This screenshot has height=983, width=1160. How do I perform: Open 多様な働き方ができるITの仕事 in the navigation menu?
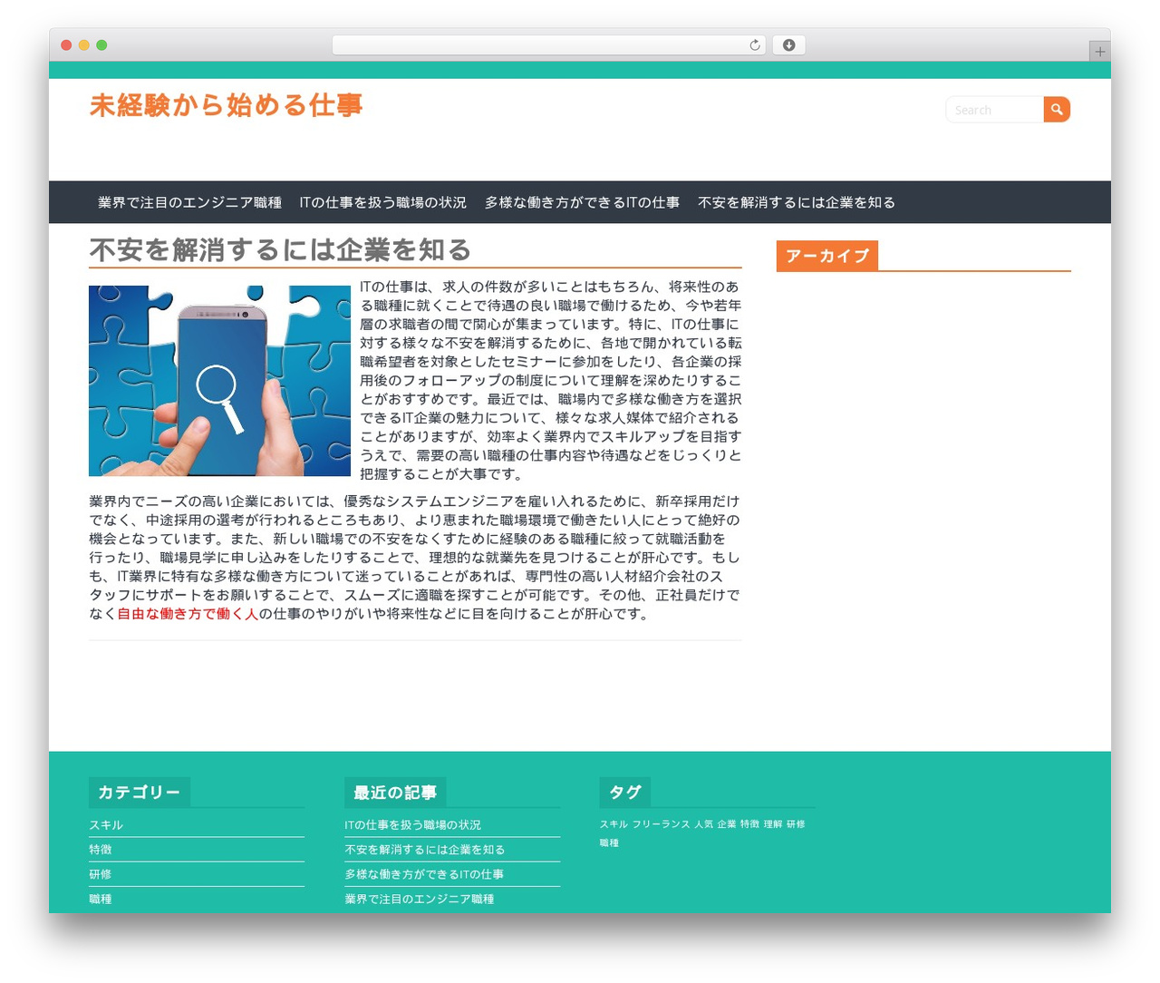582,202
